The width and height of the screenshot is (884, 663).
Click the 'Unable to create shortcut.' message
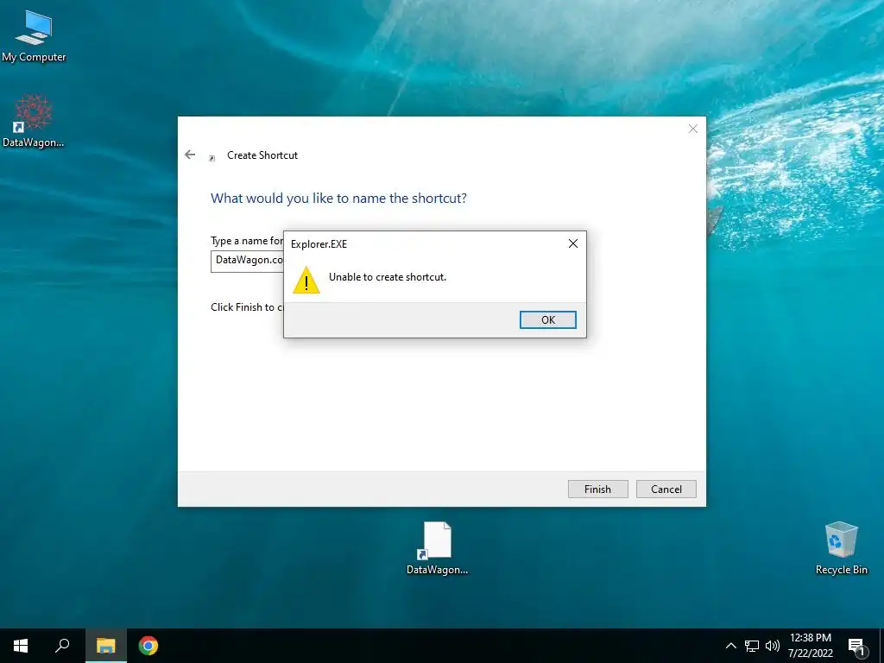tap(388, 277)
